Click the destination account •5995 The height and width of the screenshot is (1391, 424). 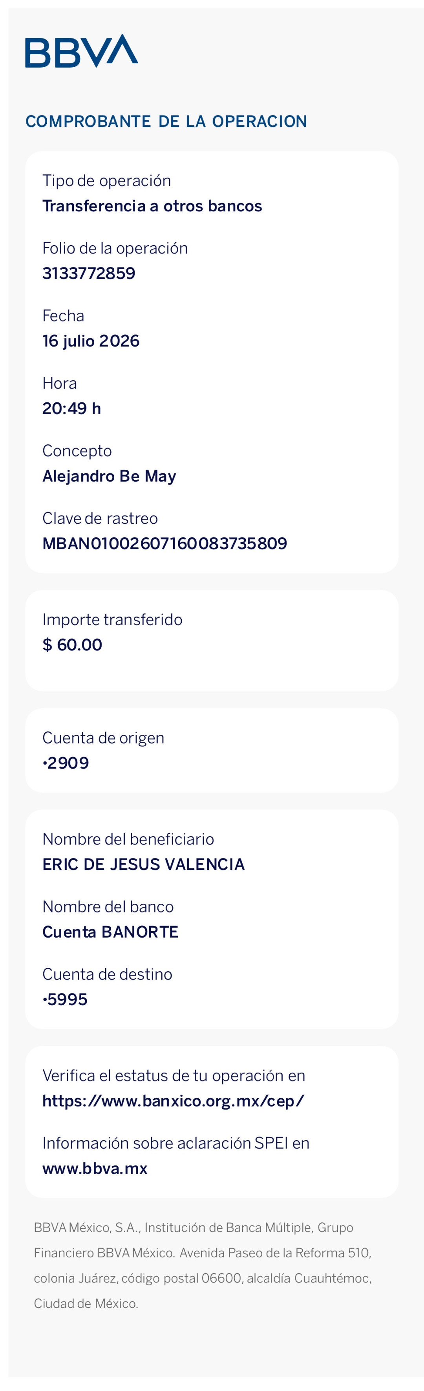[65, 1000]
